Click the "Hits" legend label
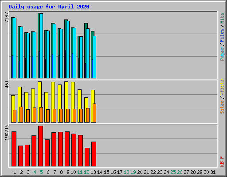Viewport: 227px width, 177px height. click(x=222, y=18)
